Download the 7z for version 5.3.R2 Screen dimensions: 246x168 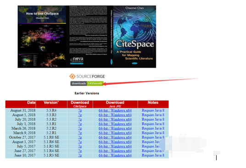pyautogui.click(x=80, y=119)
